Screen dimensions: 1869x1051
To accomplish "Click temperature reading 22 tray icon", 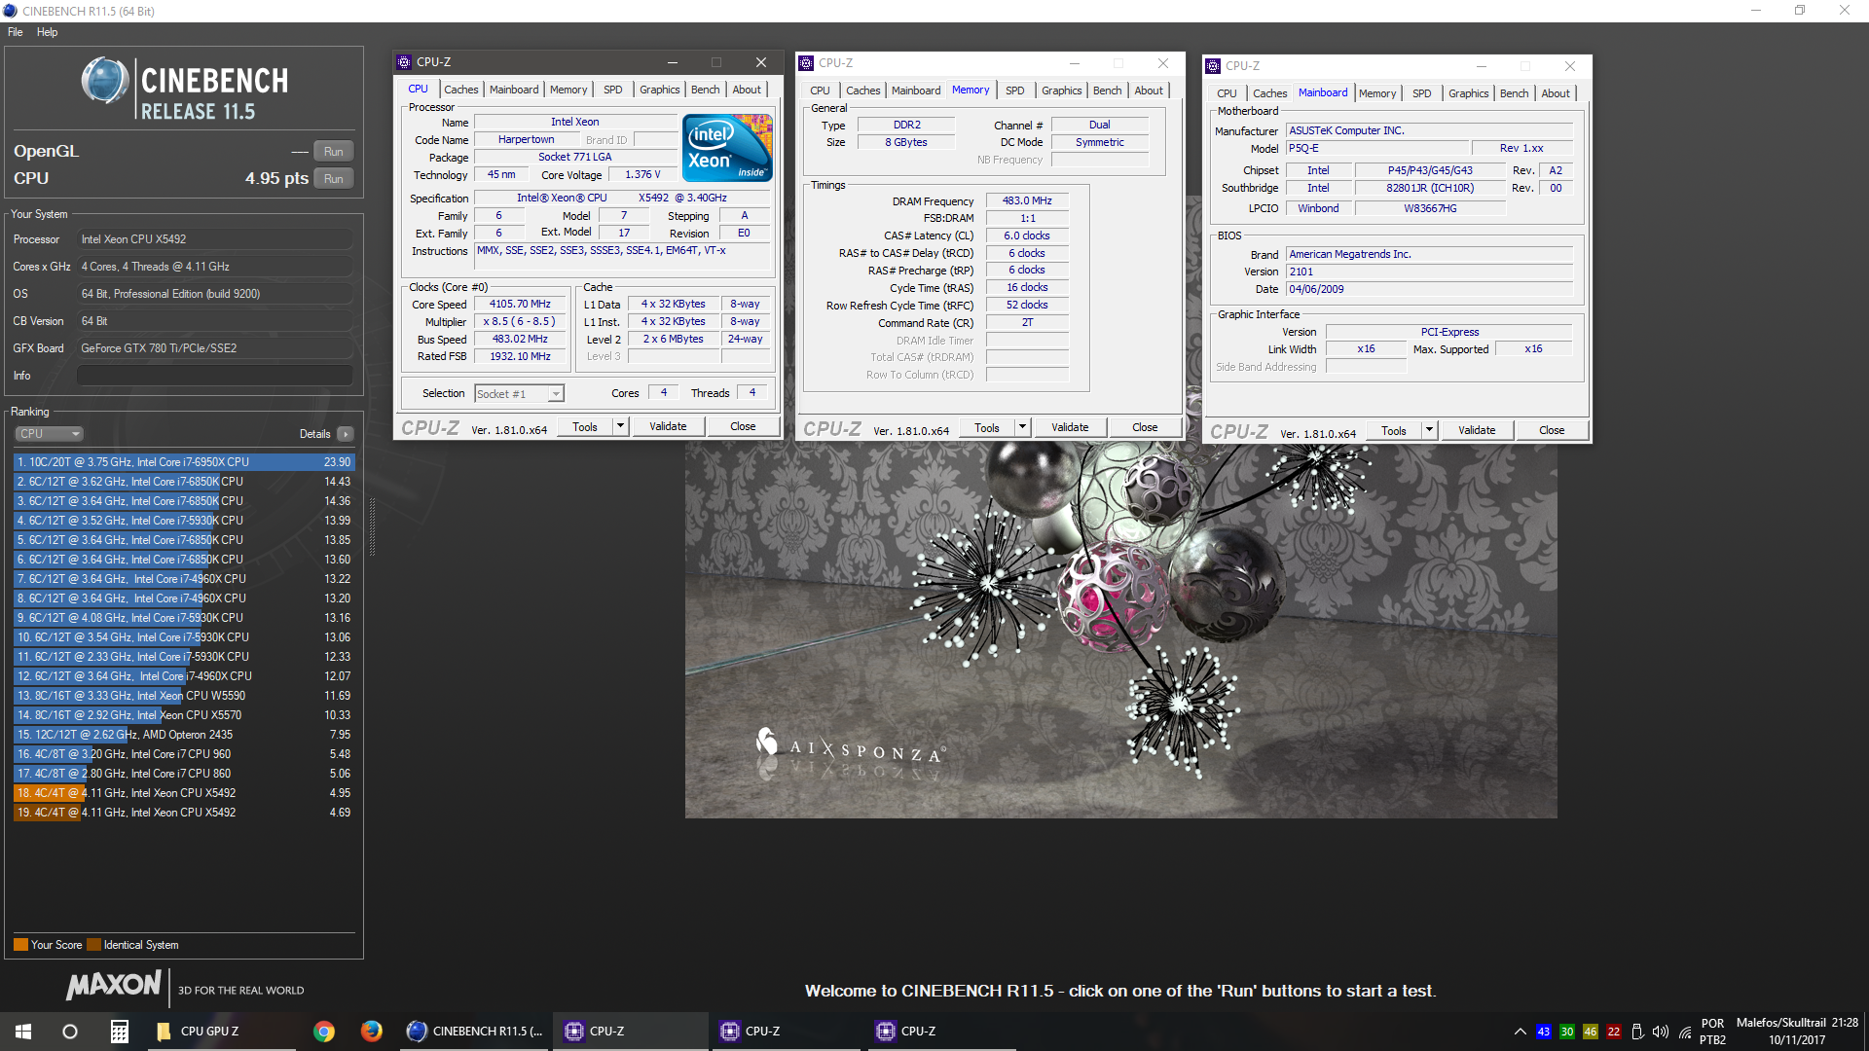I will pyautogui.click(x=1614, y=1032).
